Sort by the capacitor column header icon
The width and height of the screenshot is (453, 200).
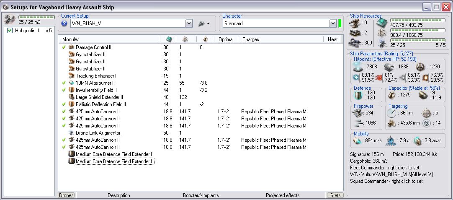click(205, 39)
